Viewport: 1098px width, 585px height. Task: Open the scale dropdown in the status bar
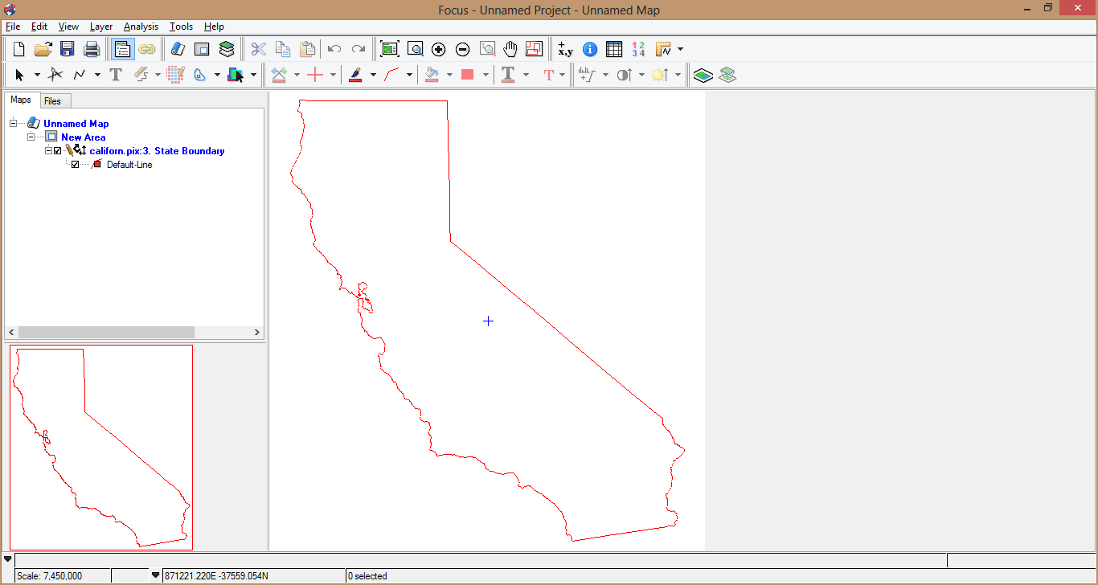point(154,575)
